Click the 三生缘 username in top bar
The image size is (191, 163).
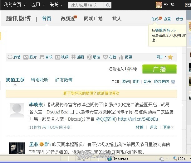point(169,5)
